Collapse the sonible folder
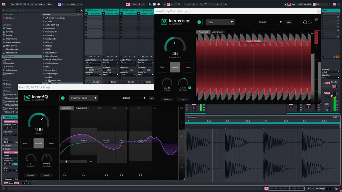The height and width of the screenshot is (192, 342). click(44, 77)
